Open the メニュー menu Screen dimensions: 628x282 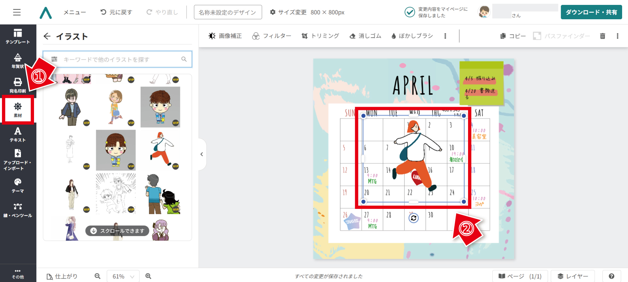[75, 12]
